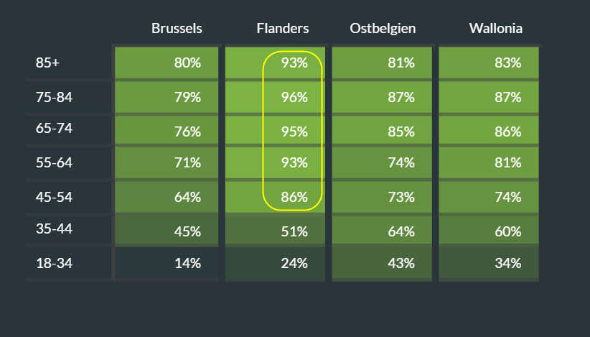Select the 65-74 age group row label
The width and height of the screenshot is (590, 337).
point(53,129)
